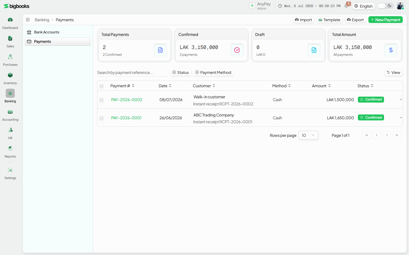Open the Dashboard sidebar icon
The width and height of the screenshot is (409, 255).
(10, 20)
